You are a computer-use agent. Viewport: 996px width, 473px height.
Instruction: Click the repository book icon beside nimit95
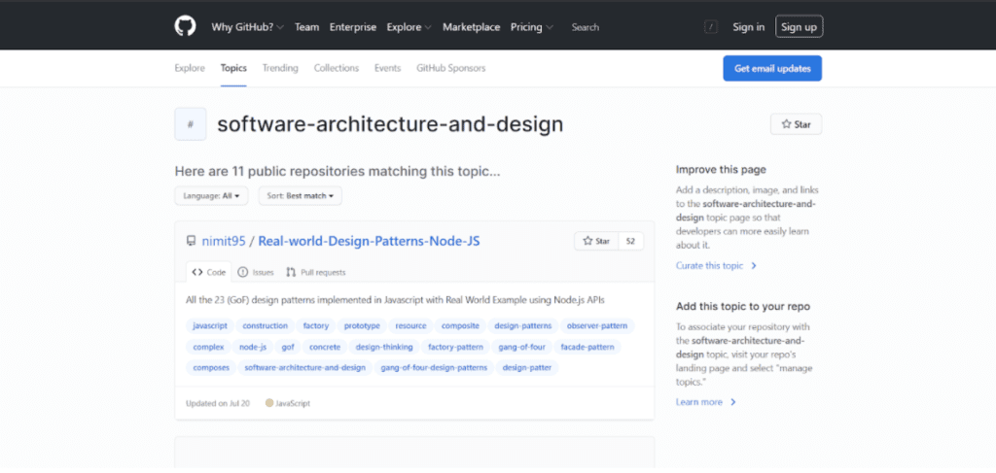191,241
